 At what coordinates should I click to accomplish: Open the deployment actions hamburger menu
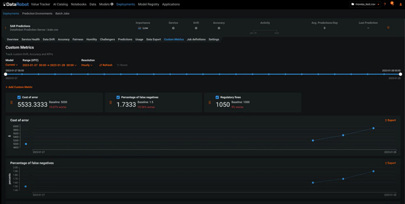(x=388, y=28)
